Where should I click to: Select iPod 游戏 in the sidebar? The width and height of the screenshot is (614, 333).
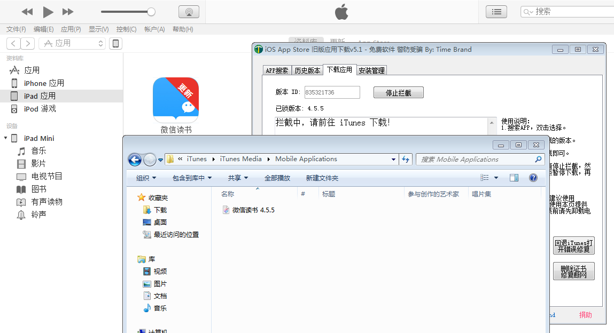40,109
